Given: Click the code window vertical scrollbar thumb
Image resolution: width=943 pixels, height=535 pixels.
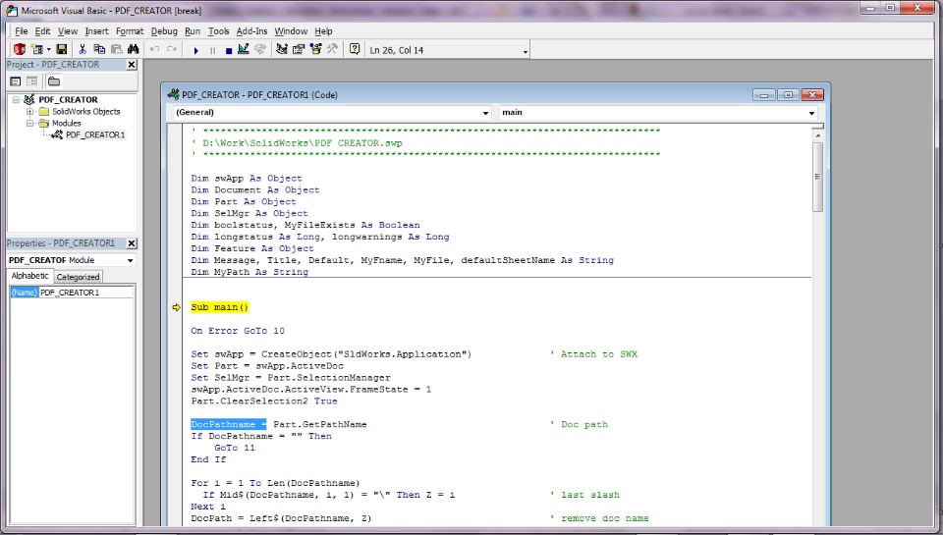Looking at the screenshot, I should pyautogui.click(x=817, y=177).
